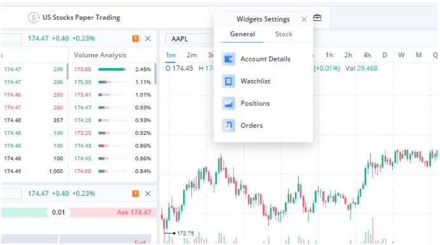
Task: Switch chart to 1h interval
Action: pos(329,55)
